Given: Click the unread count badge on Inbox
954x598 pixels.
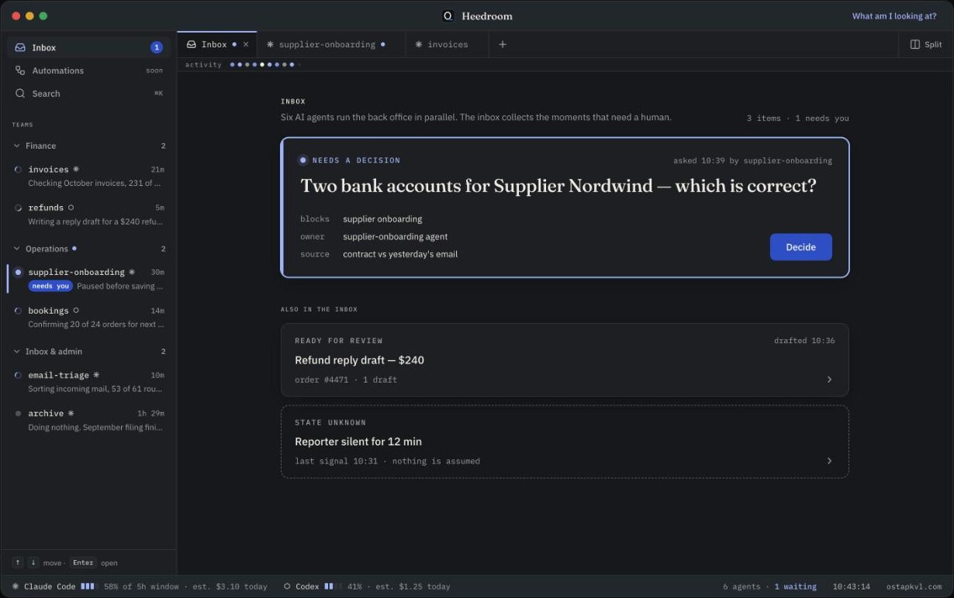Looking at the screenshot, I should click(156, 47).
